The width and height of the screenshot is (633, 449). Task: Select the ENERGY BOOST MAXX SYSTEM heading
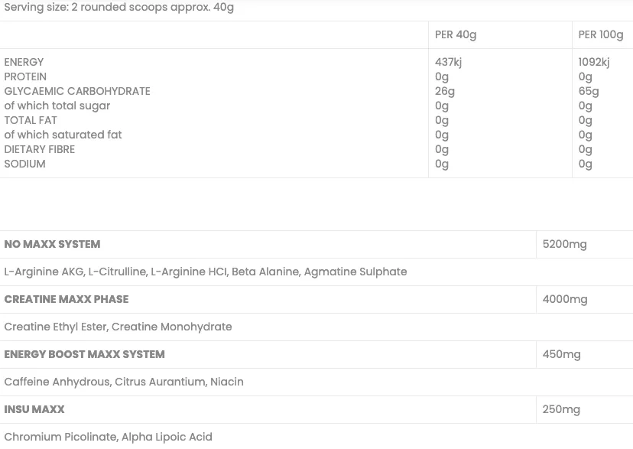[x=84, y=354]
